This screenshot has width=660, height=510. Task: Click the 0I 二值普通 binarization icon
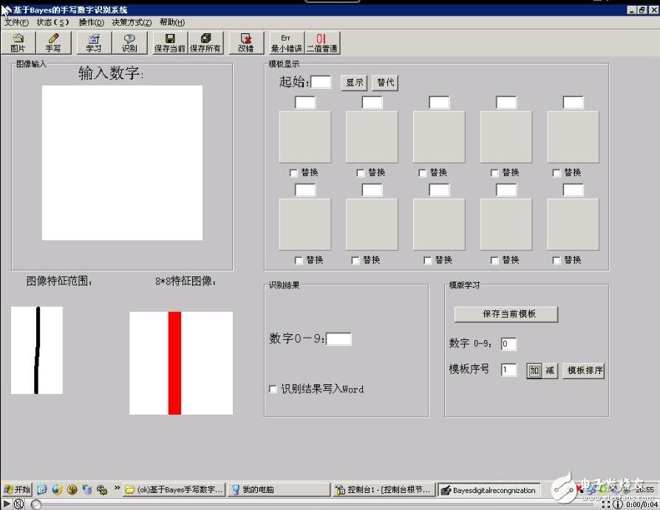click(321, 42)
